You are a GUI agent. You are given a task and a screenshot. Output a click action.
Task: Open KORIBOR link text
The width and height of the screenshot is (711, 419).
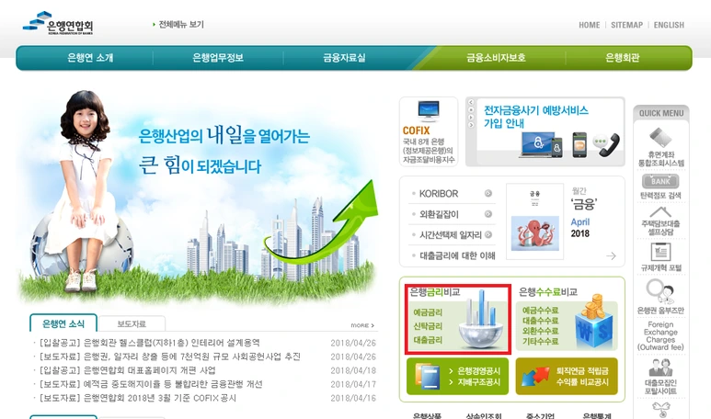click(439, 193)
